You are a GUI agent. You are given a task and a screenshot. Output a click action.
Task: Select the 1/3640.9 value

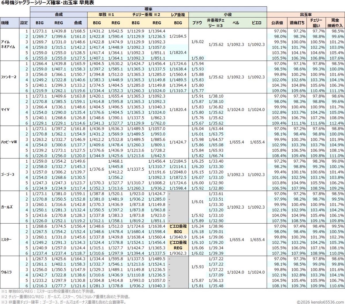click(x=178, y=237)
